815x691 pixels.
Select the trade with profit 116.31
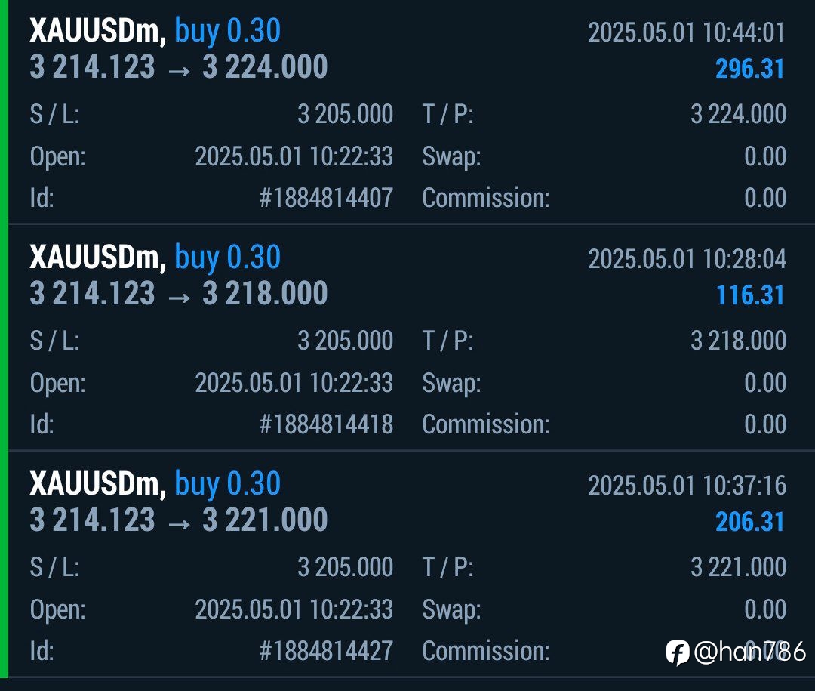point(407,338)
